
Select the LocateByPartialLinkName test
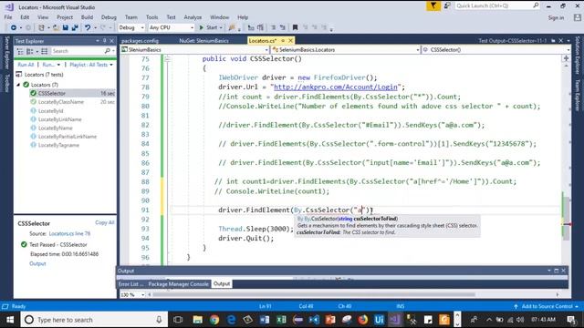(x=67, y=137)
